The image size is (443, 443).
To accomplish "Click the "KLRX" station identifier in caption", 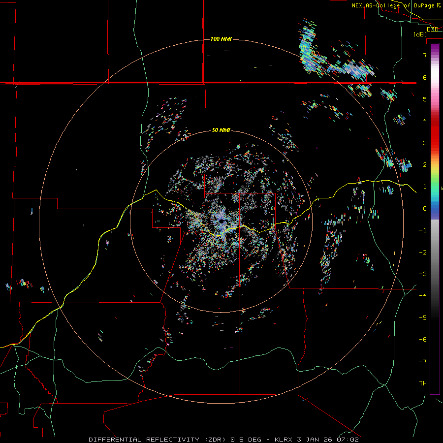I will [284, 440].
